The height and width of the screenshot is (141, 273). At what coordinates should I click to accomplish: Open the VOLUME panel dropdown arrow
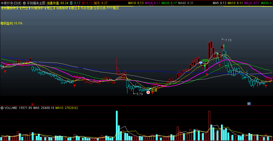tap(2, 108)
